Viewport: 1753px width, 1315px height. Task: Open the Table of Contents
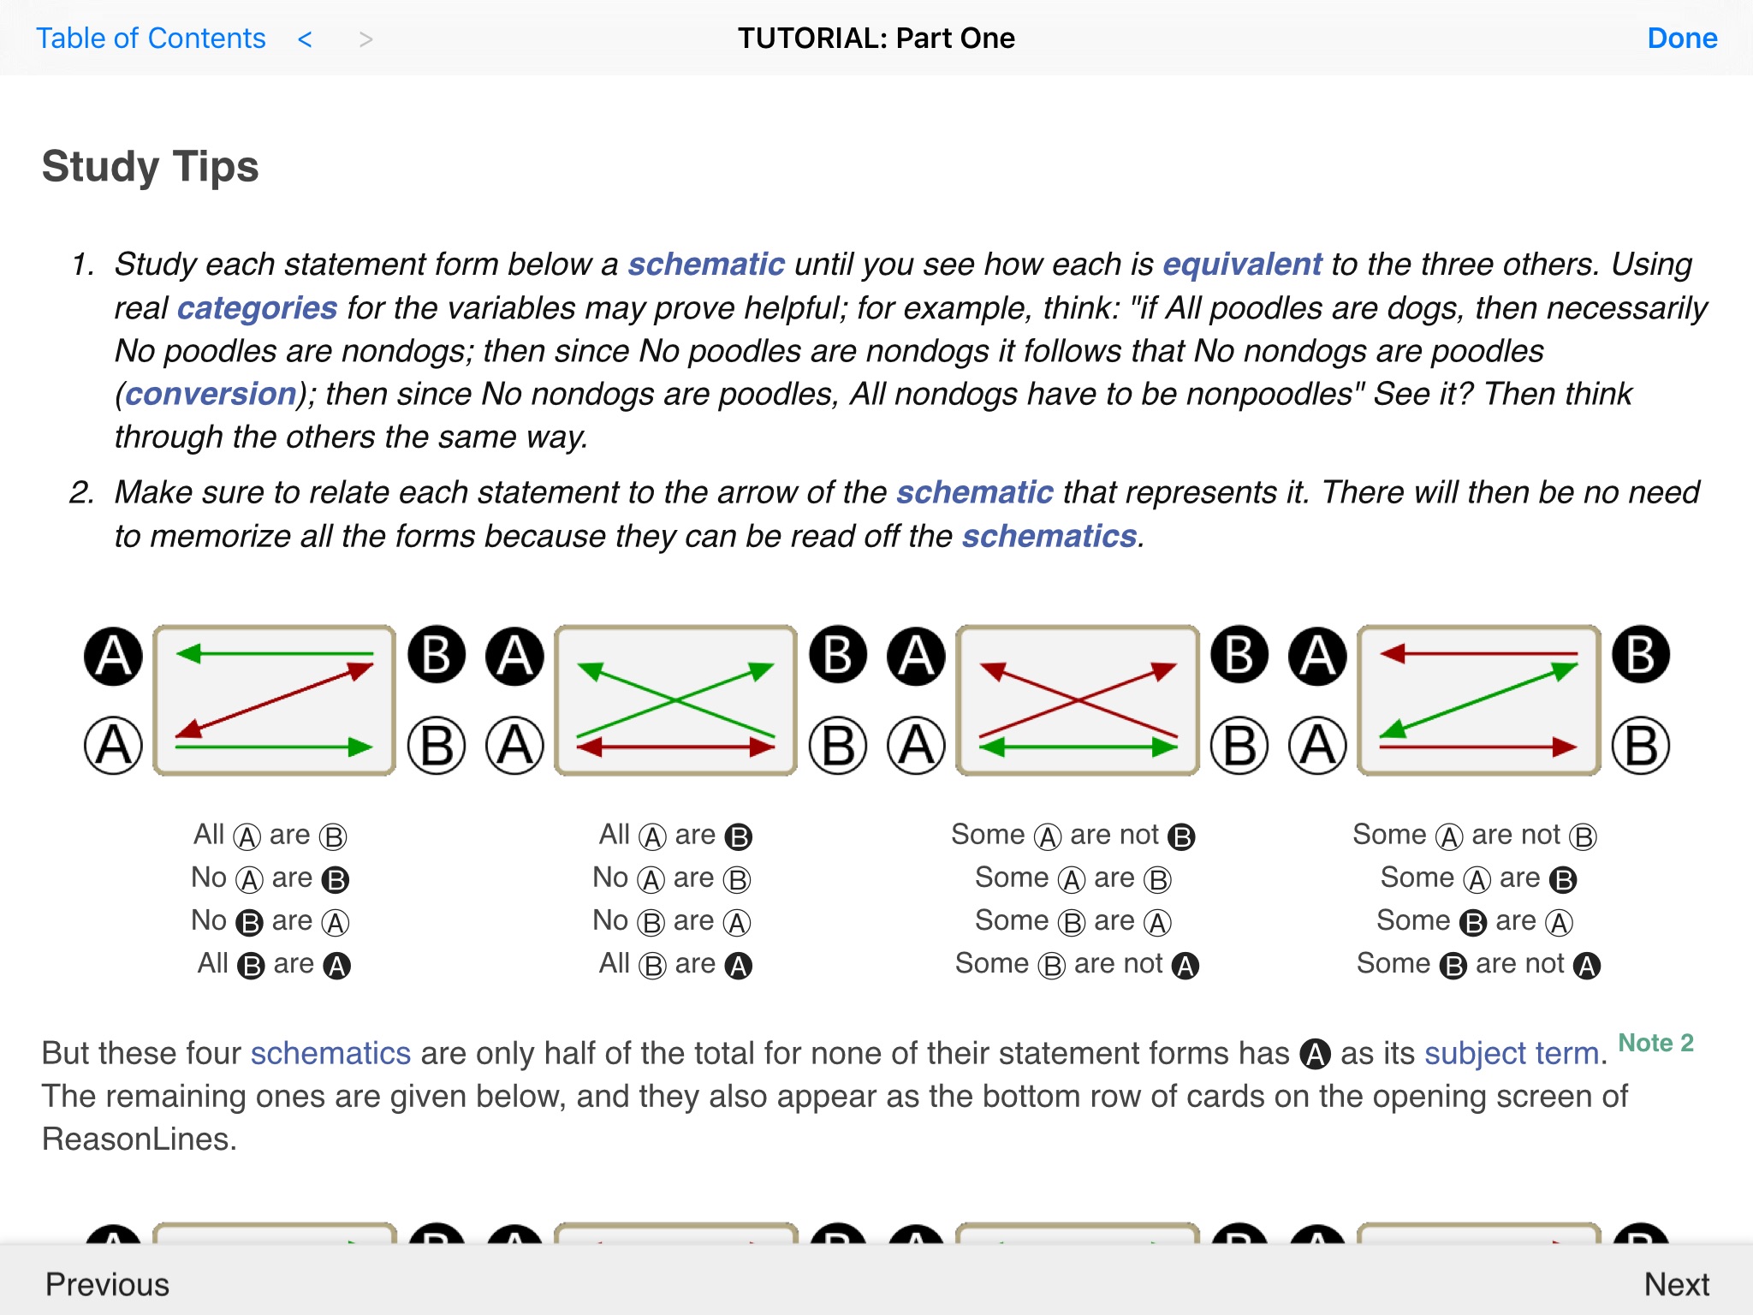(x=153, y=38)
